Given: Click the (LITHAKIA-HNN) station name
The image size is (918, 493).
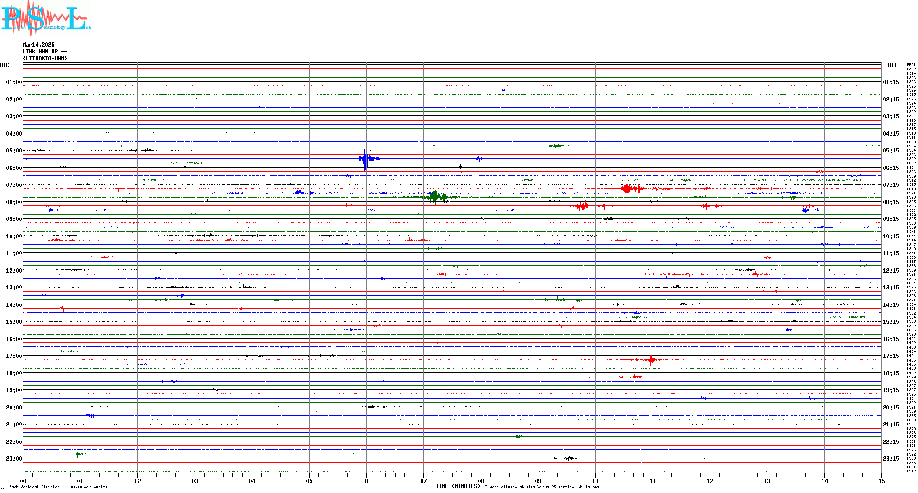Looking at the screenshot, I should coord(45,58).
